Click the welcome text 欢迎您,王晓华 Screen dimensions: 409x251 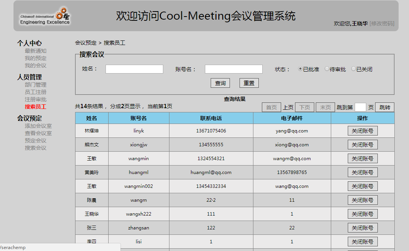pyautogui.click(x=350, y=23)
